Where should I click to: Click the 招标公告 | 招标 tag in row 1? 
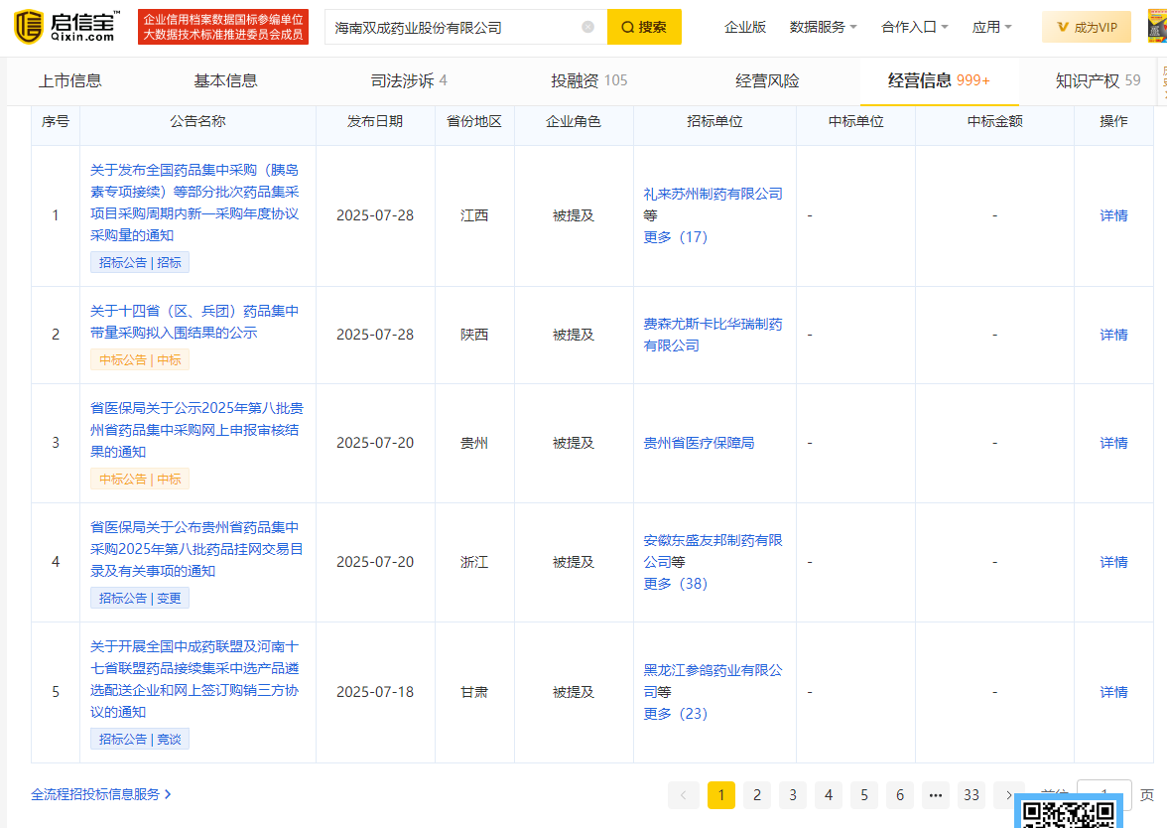click(x=140, y=262)
